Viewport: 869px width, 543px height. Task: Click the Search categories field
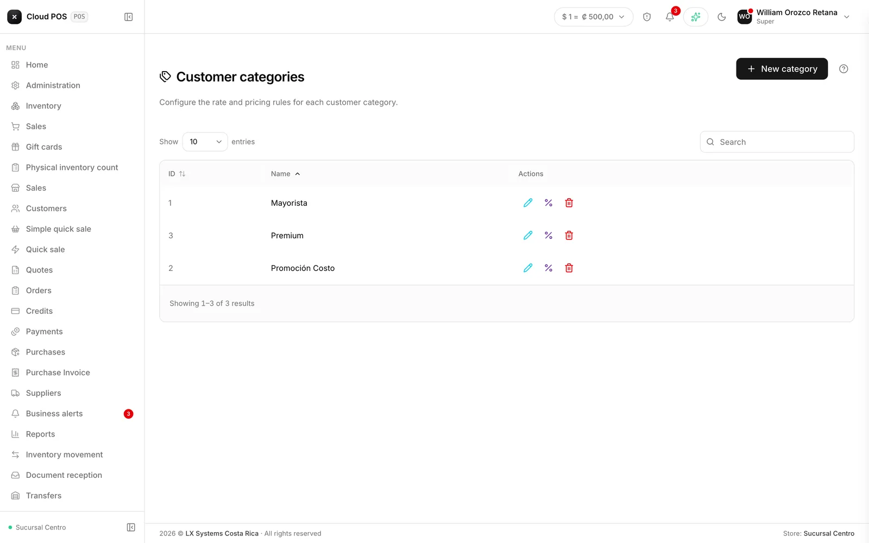click(x=777, y=142)
